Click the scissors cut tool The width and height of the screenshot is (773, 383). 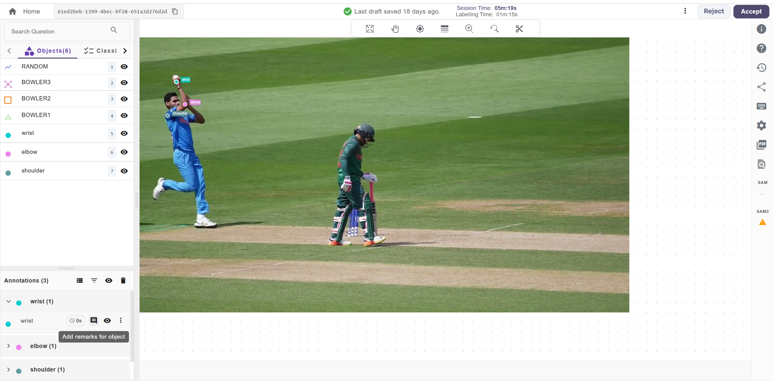tap(519, 29)
